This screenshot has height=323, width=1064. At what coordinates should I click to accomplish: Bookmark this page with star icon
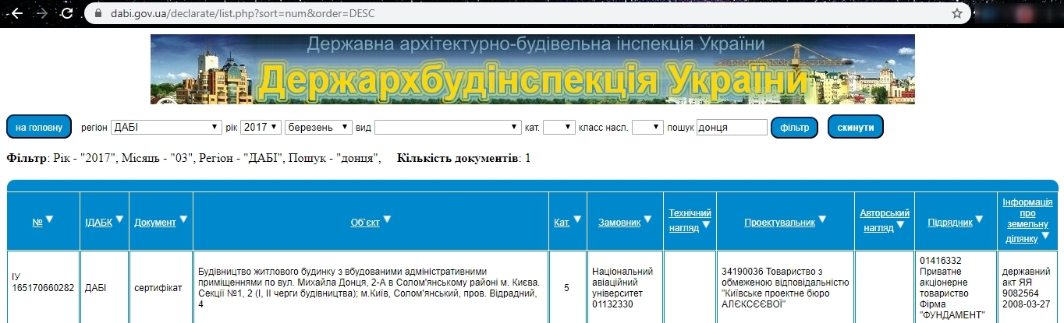(957, 13)
